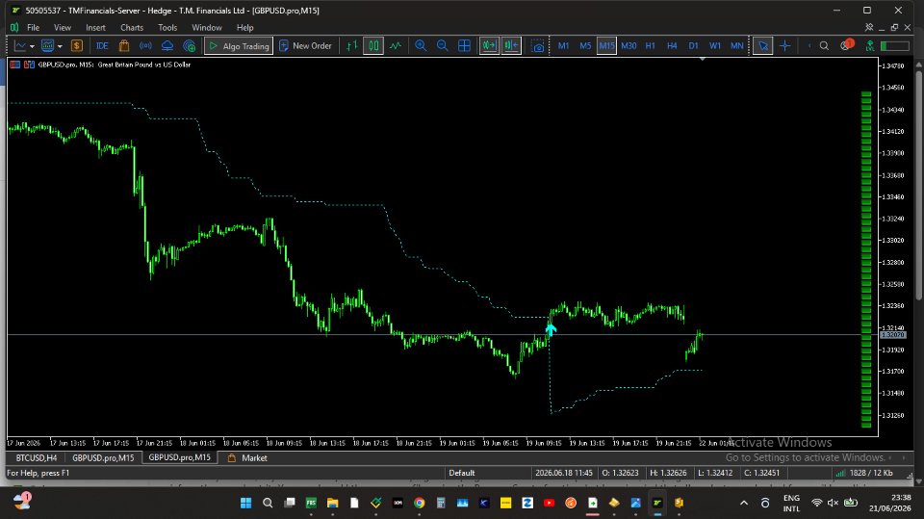Click the pin icon near window controls
This screenshot has height=519, width=924.
(x=868, y=27)
